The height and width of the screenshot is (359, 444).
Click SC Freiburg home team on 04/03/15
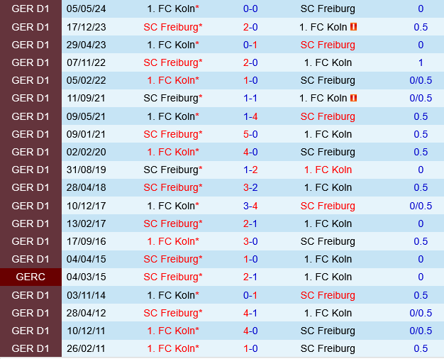pyautogui.click(x=172, y=277)
